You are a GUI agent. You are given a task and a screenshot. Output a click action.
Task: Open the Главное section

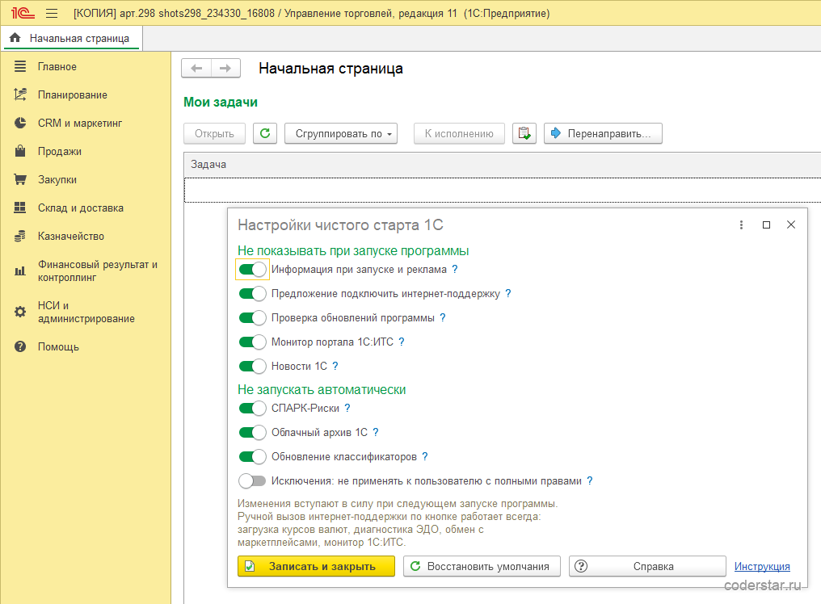[57, 66]
